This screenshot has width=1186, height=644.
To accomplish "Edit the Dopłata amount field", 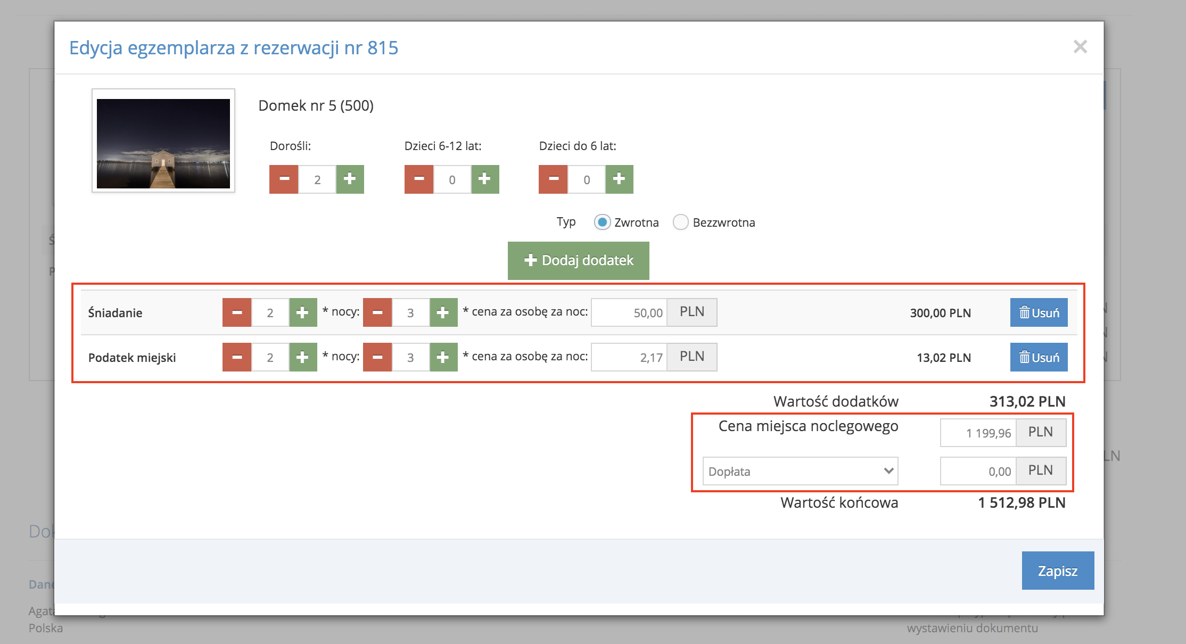I will click(x=978, y=471).
